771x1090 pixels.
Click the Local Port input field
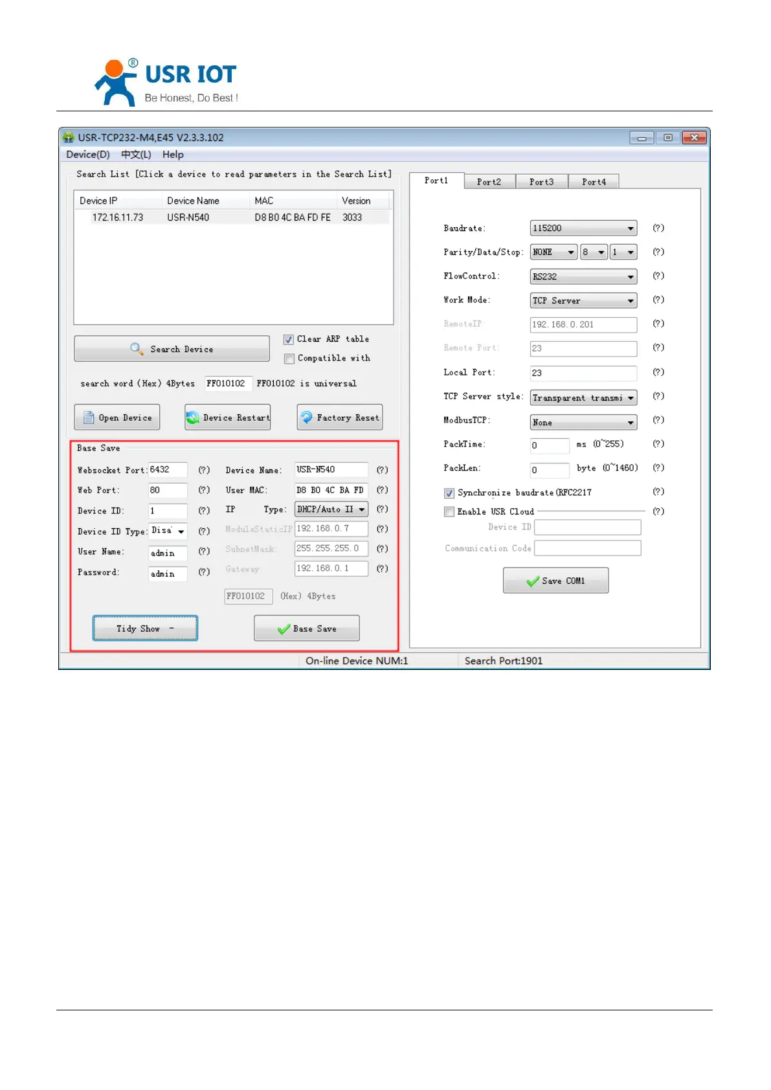pos(583,373)
